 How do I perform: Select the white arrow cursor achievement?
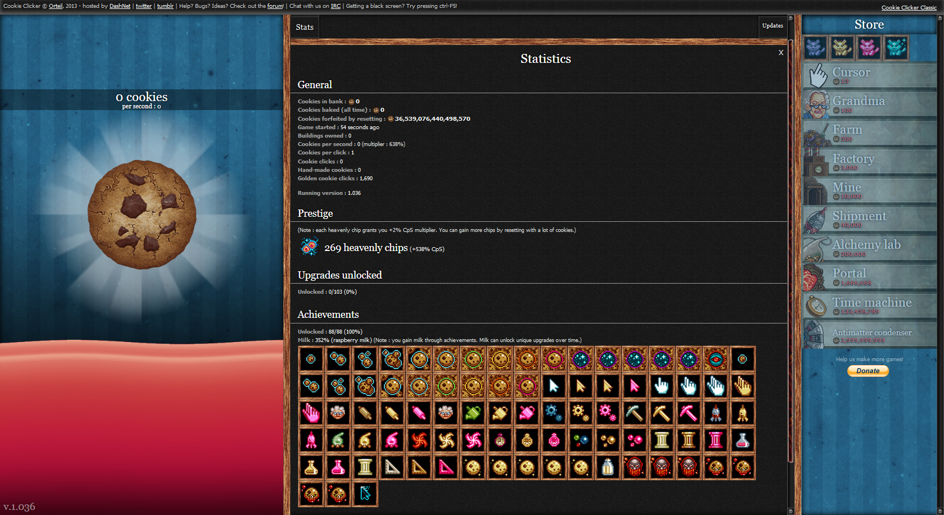coord(554,386)
